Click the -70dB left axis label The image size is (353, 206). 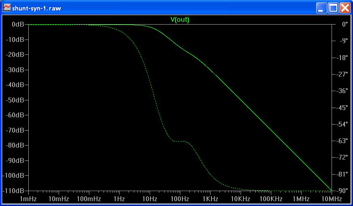[x=15, y=130]
